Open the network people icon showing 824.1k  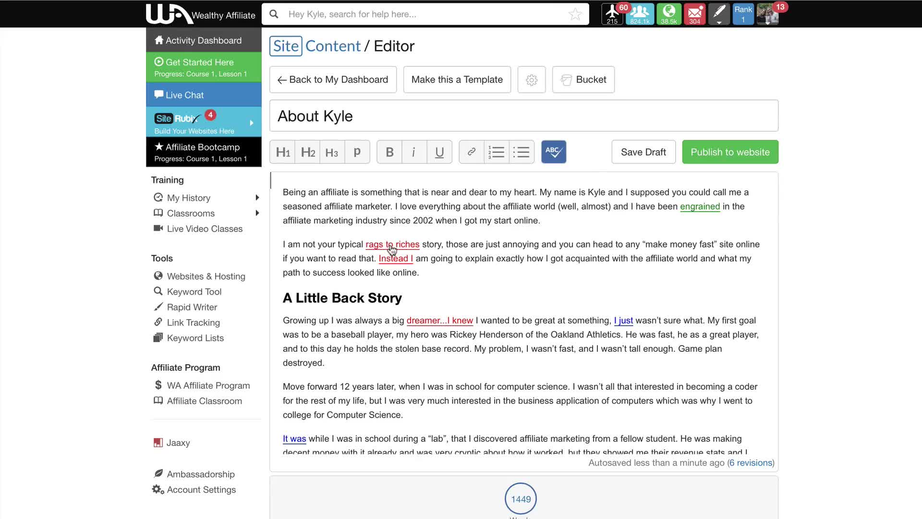pyautogui.click(x=640, y=14)
